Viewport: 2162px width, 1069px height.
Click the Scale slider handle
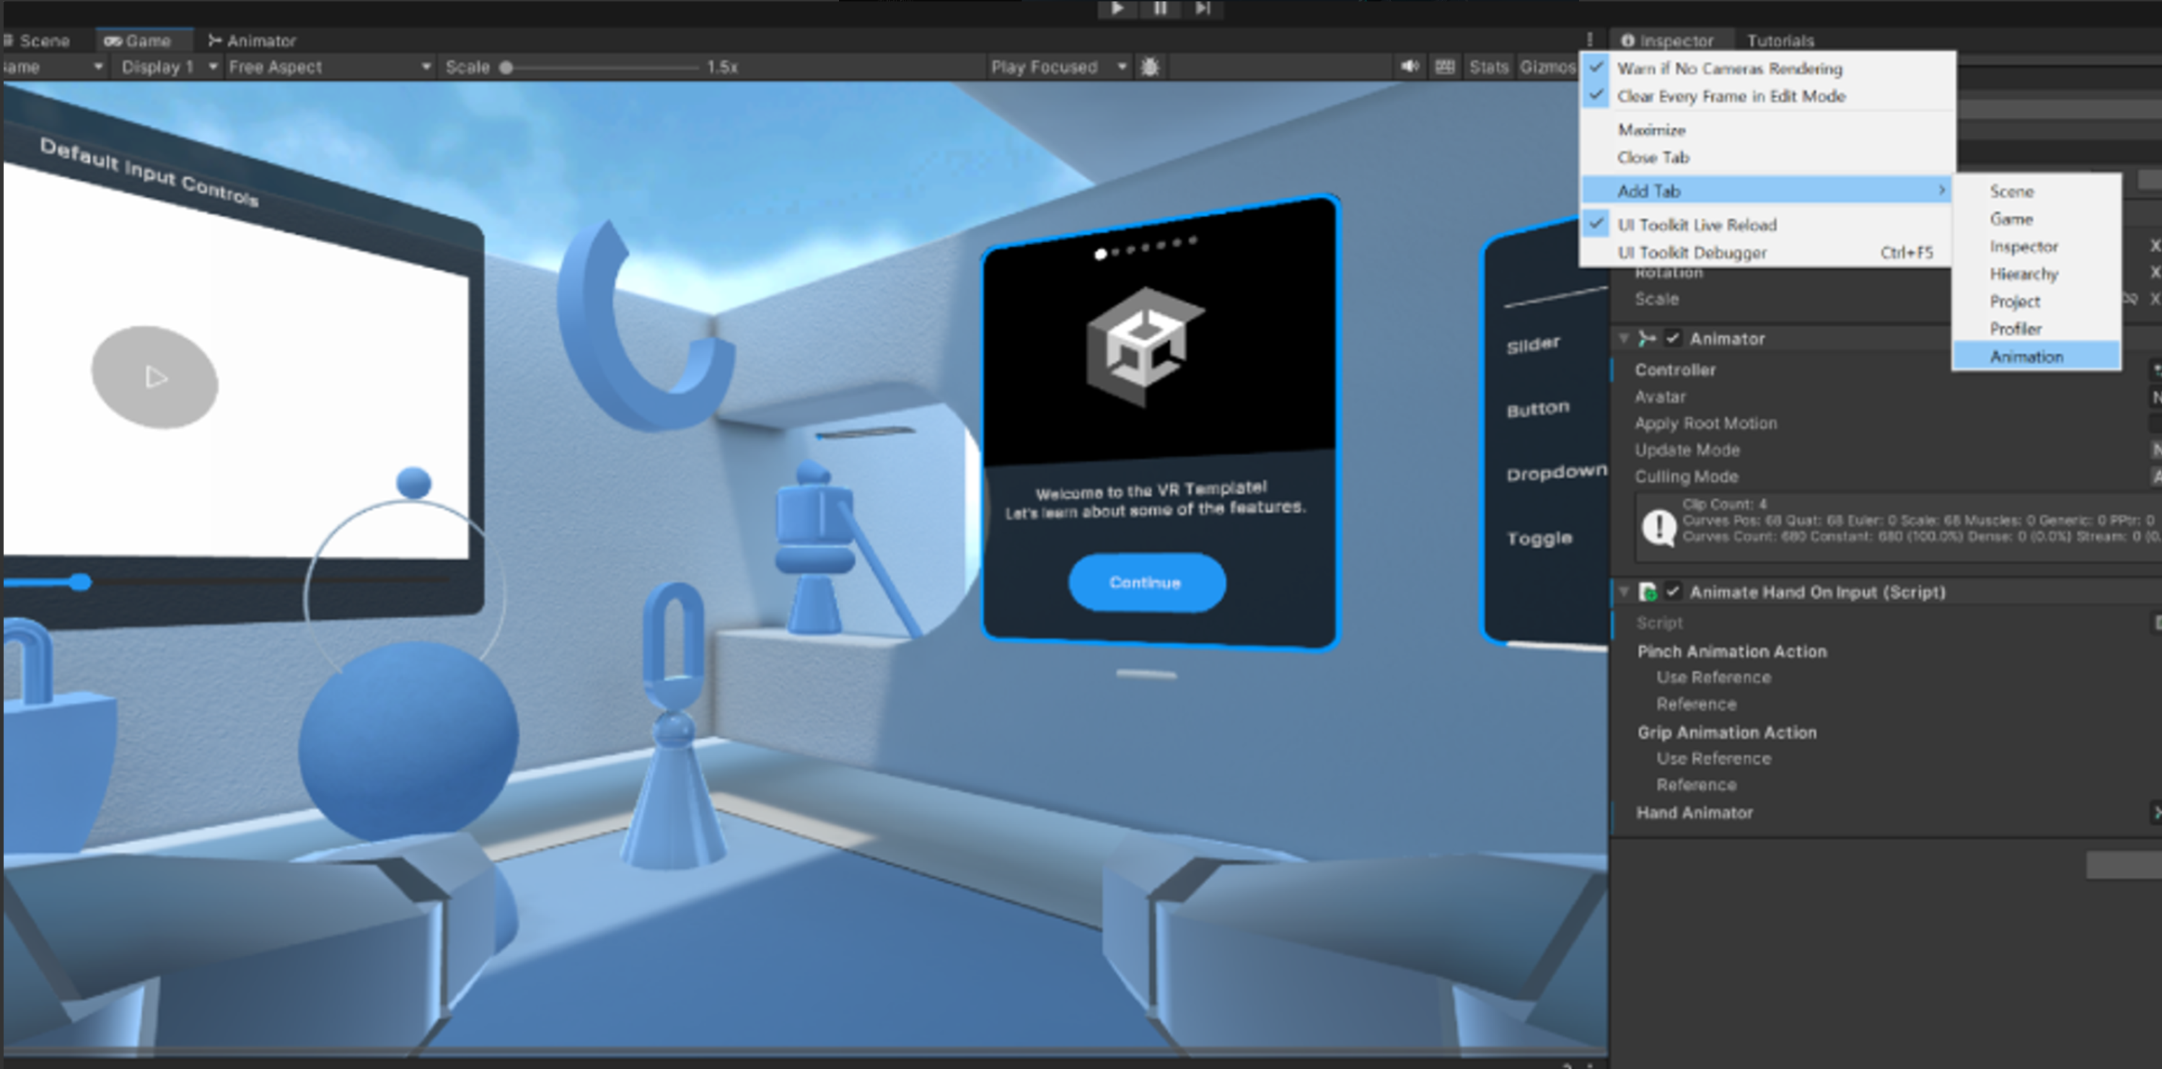pos(506,67)
